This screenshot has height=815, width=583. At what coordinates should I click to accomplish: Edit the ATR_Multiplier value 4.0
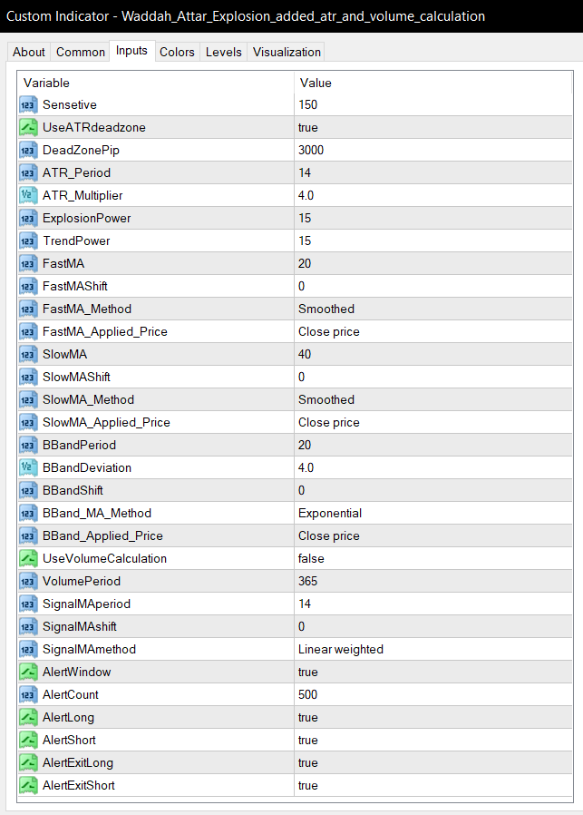coord(433,195)
